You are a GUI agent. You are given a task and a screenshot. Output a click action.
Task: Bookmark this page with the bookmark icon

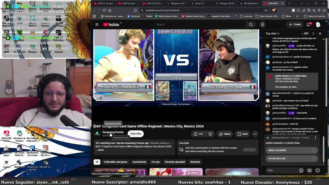tap(135, 10)
